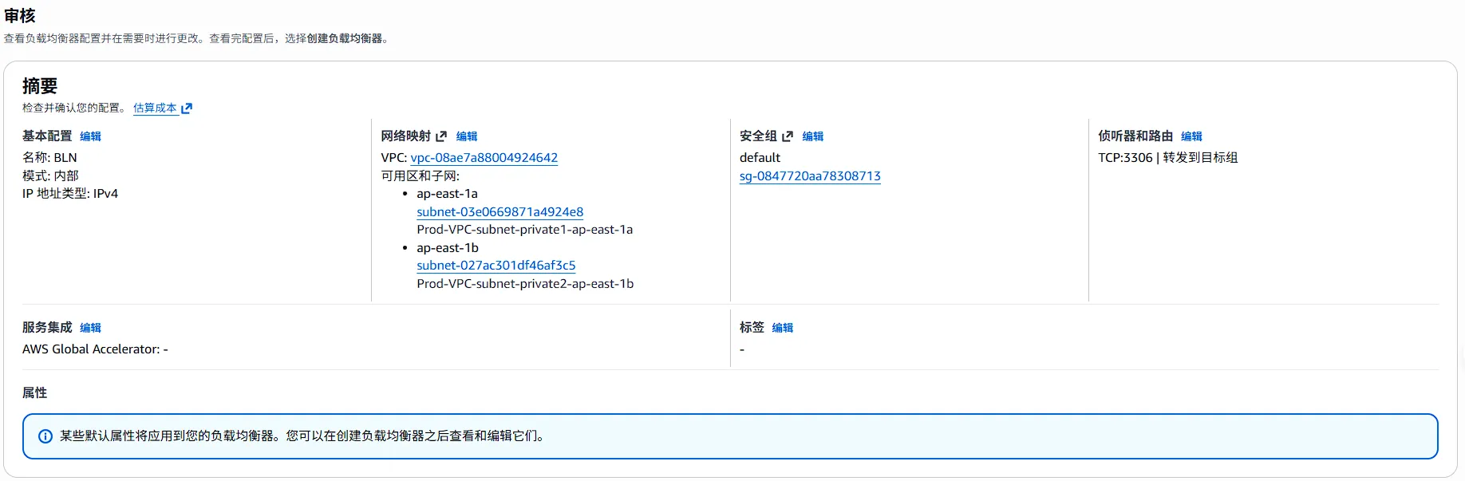Image resolution: width=1465 pixels, height=481 pixels.
Task: Click the 摘要 summary heading
Action: point(40,86)
